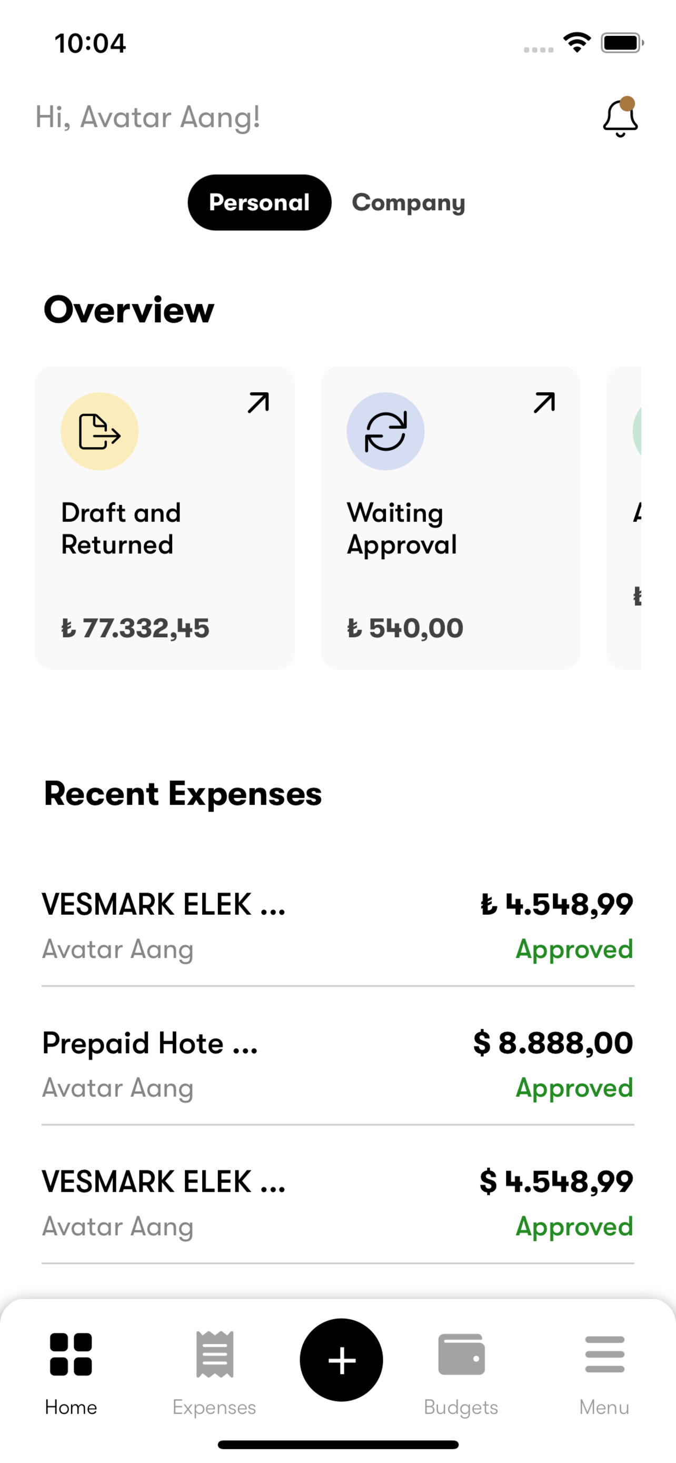Expand Waiting Approval card arrow
Screen dimensions: 676x1463
pyautogui.click(x=544, y=403)
